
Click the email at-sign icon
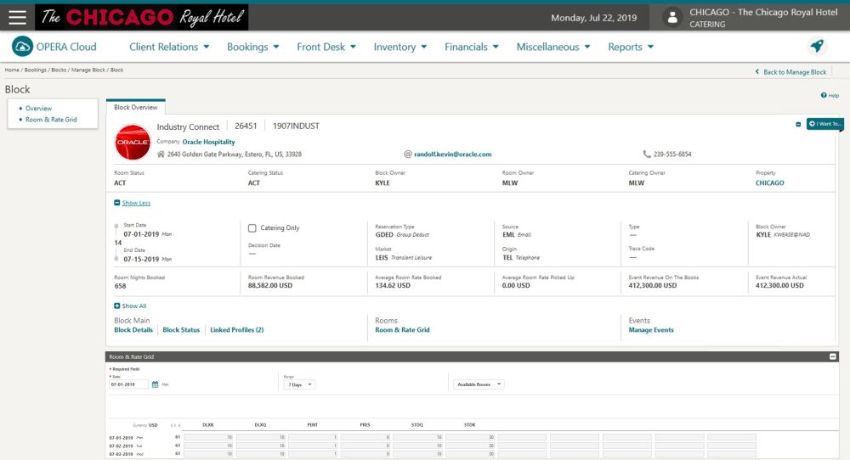click(408, 154)
